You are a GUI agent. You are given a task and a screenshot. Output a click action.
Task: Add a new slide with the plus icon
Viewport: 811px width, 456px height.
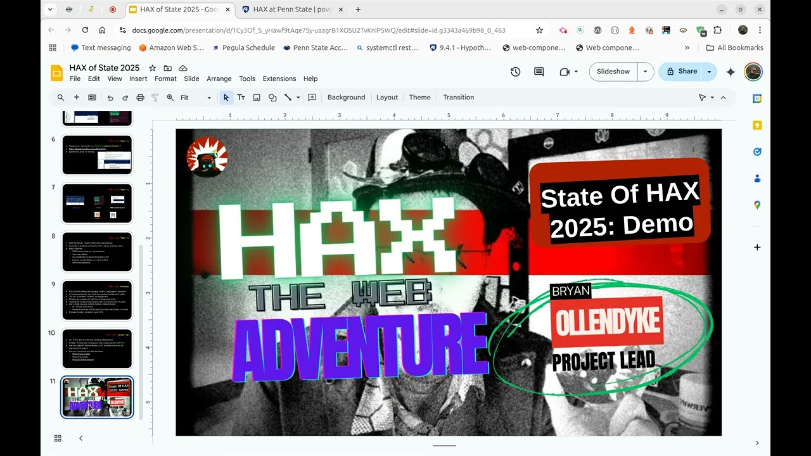click(x=77, y=98)
